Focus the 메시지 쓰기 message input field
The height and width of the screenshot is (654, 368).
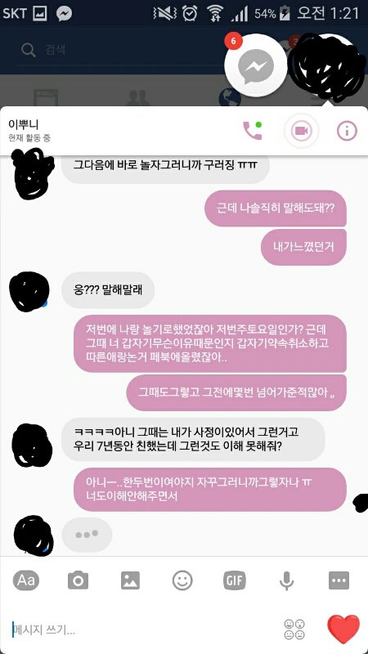[x=141, y=629]
